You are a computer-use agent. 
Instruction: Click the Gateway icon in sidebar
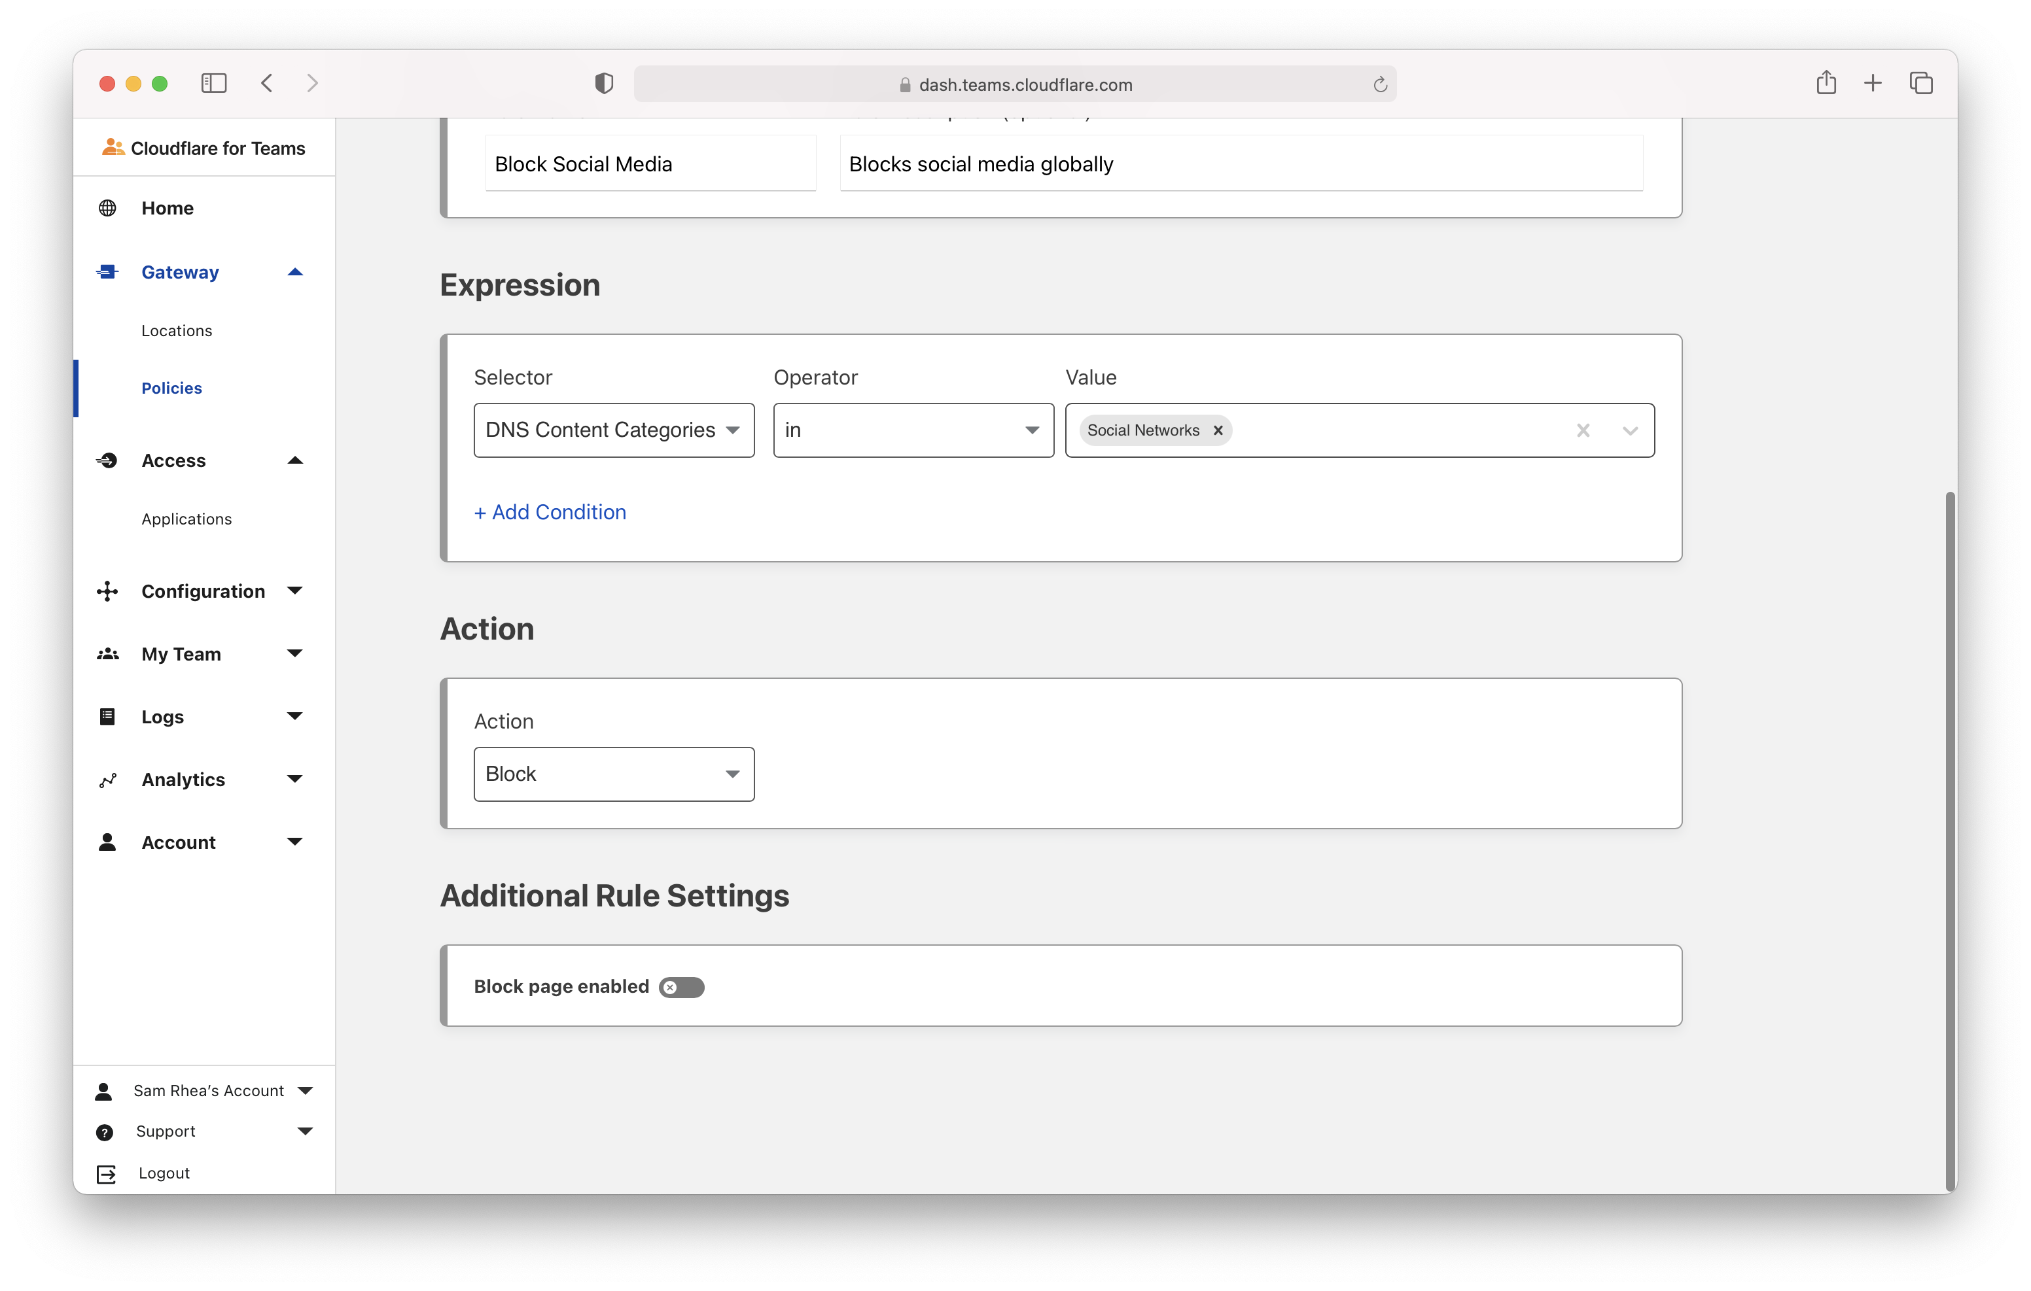(x=107, y=271)
